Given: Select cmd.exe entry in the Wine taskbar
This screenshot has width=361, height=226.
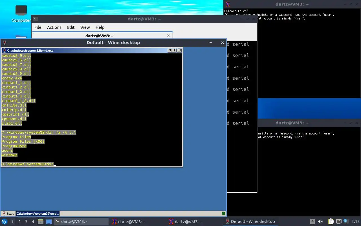Looking at the screenshot, I should pos(38,214).
